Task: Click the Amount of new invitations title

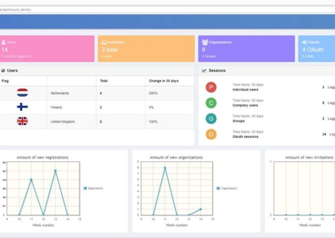Action: (309, 157)
